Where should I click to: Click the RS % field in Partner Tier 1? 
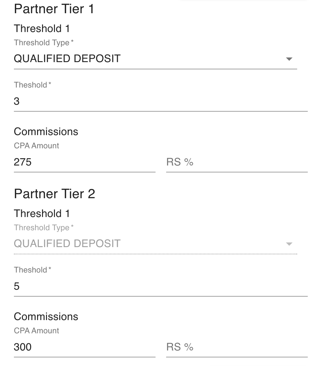coord(237,162)
